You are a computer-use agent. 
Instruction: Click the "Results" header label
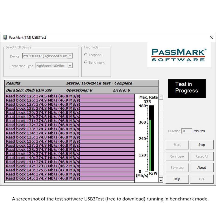click(x=13, y=83)
